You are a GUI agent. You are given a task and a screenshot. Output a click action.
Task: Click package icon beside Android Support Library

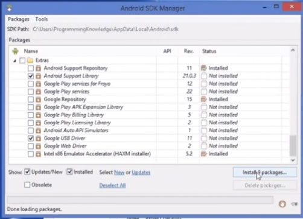[38, 76]
